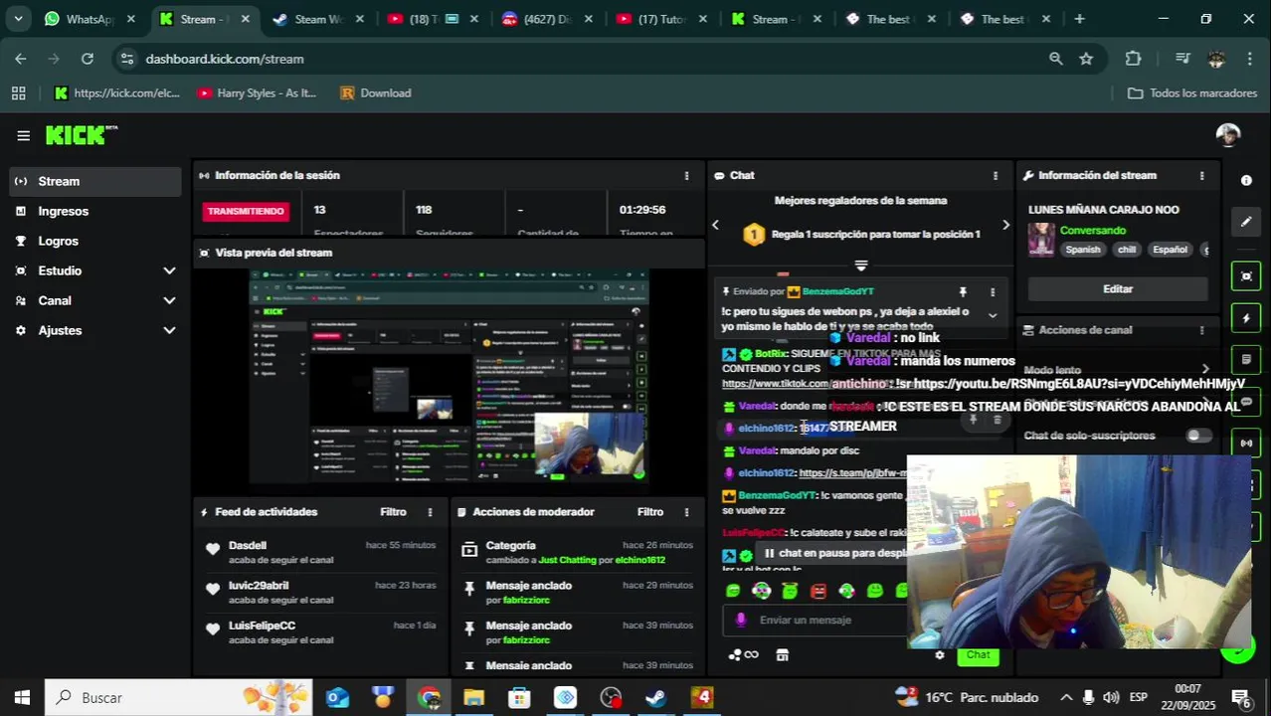This screenshot has height=716, width=1271.
Task: Click the Just Chatting category thumbnail
Action: (x=1041, y=240)
